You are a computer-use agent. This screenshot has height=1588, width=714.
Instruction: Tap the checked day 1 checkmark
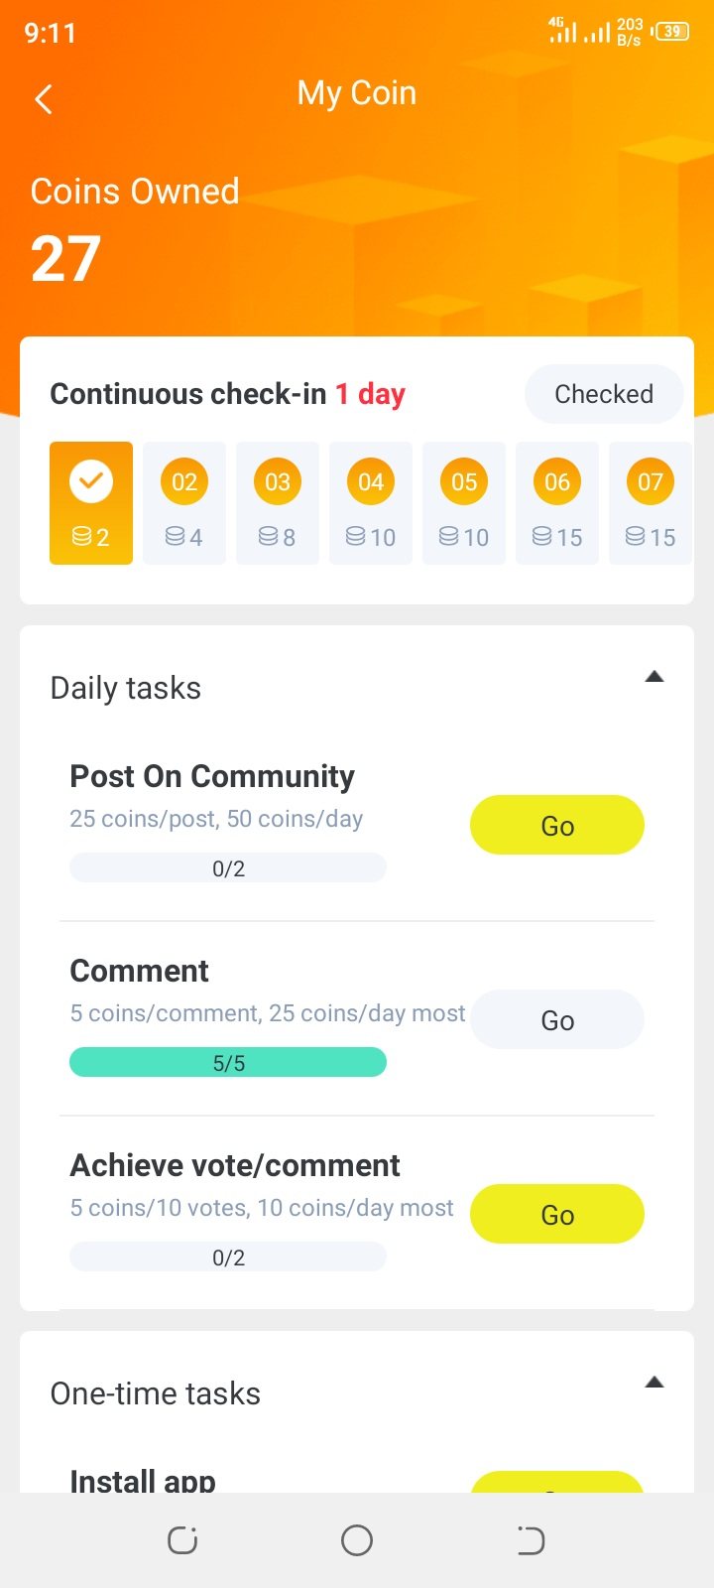[x=91, y=482]
